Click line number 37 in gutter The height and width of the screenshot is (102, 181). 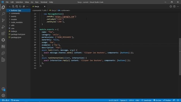click(35, 45)
